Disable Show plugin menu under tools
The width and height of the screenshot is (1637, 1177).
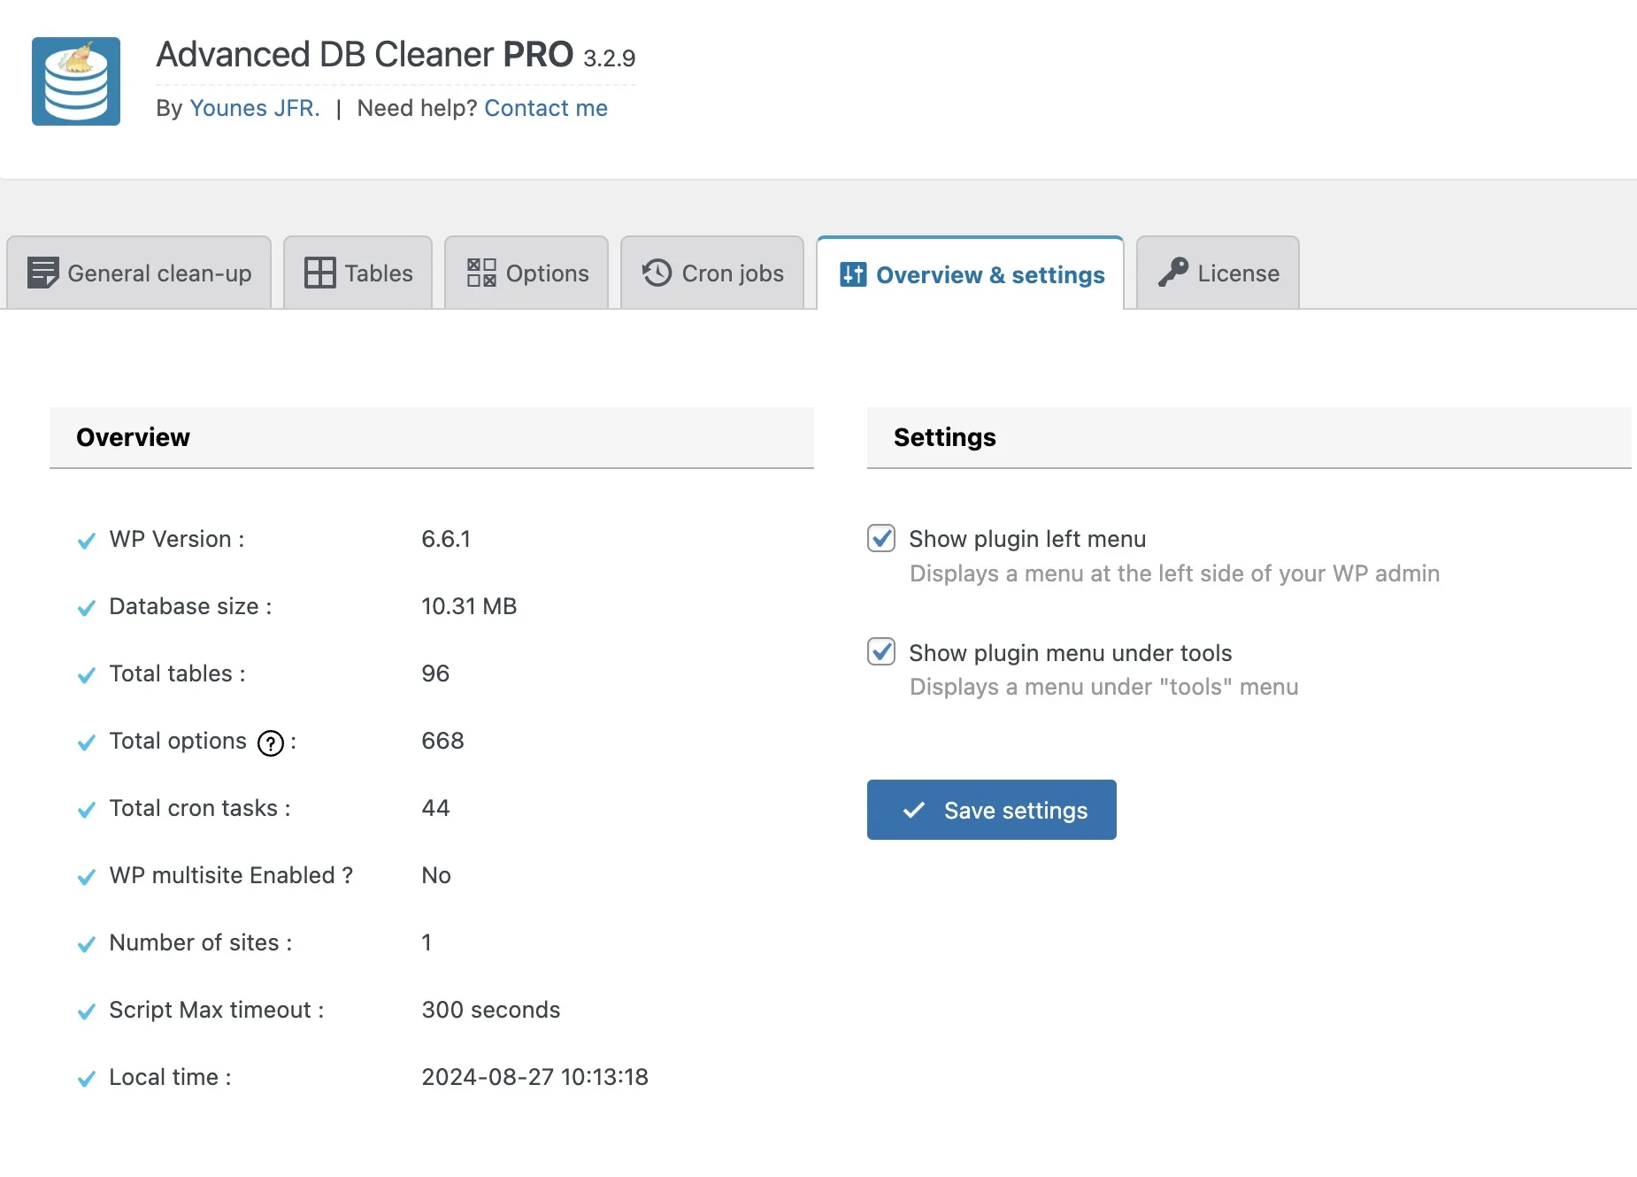pos(881,652)
